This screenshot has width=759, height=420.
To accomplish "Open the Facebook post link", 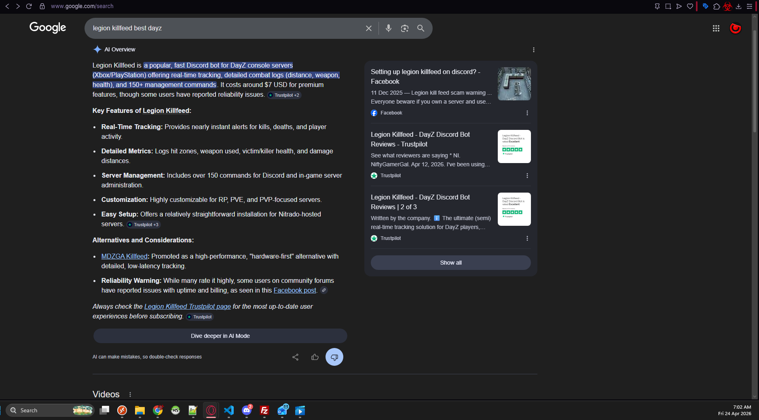I will 295,290.
